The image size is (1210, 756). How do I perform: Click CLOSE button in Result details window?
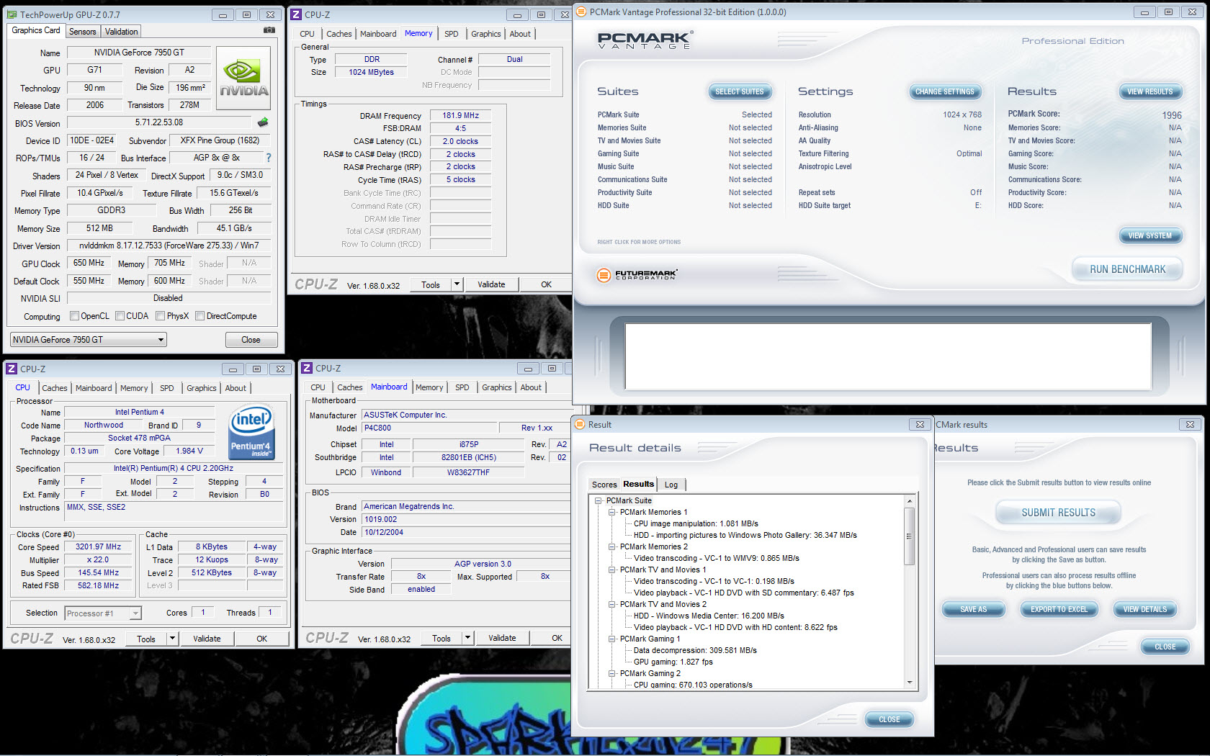point(889,719)
